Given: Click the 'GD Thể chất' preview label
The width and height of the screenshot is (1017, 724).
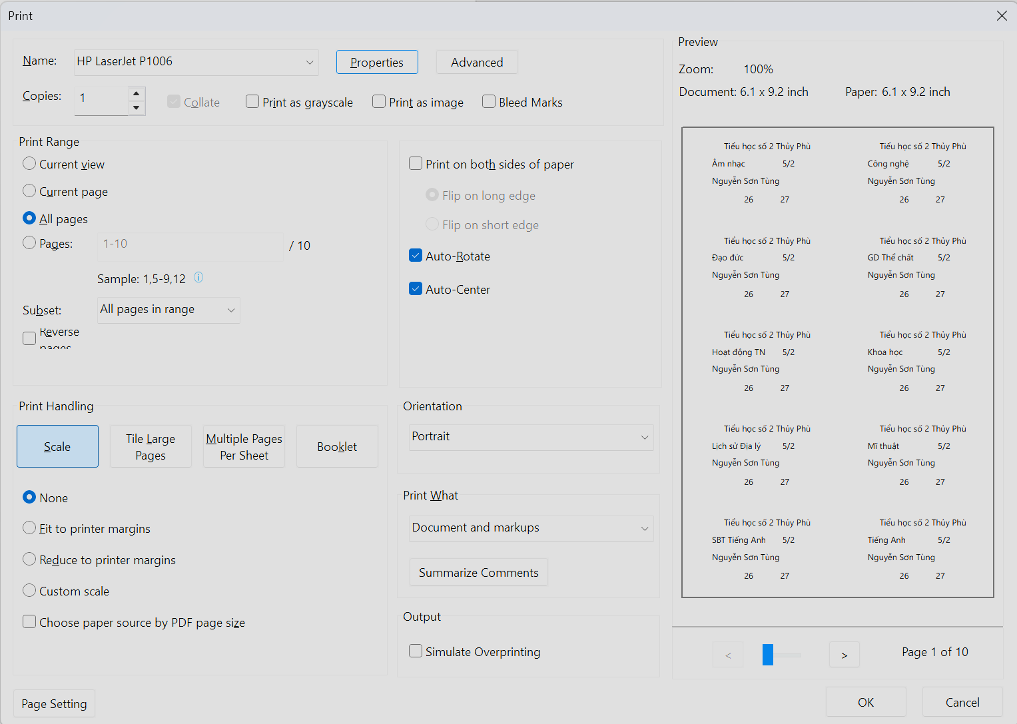Looking at the screenshot, I should point(890,258).
